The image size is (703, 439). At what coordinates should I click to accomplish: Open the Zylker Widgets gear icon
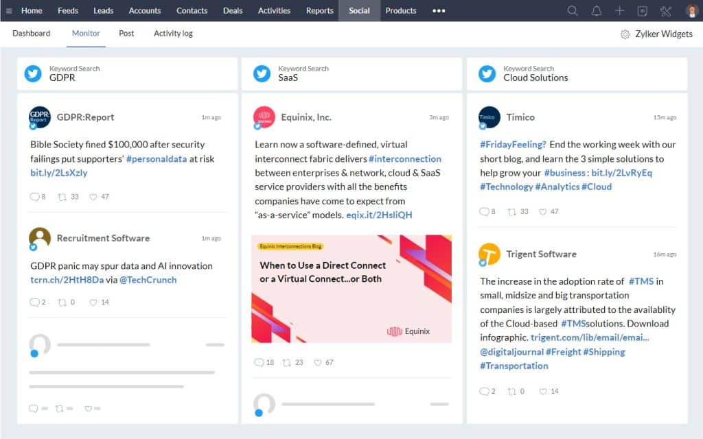pos(624,33)
